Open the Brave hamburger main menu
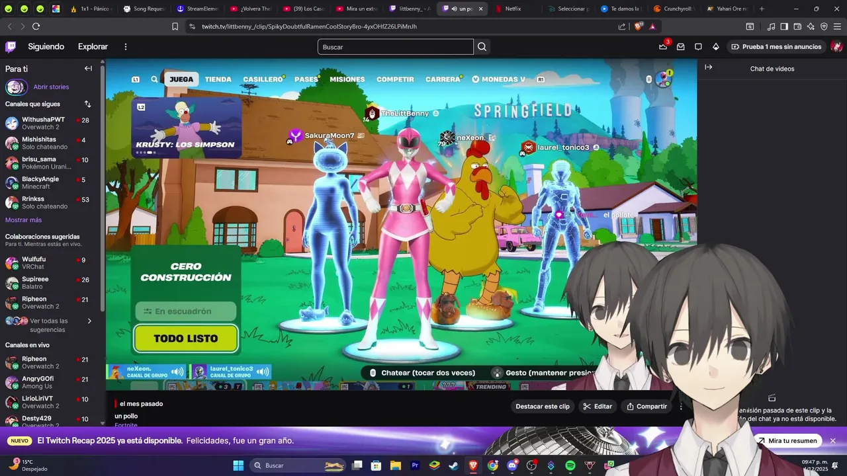847x476 pixels. (x=838, y=26)
